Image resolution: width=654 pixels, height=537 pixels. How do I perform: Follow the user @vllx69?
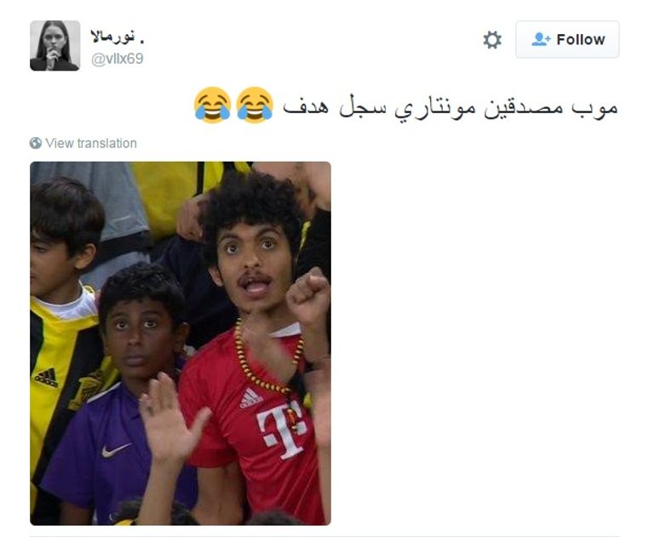pos(567,39)
